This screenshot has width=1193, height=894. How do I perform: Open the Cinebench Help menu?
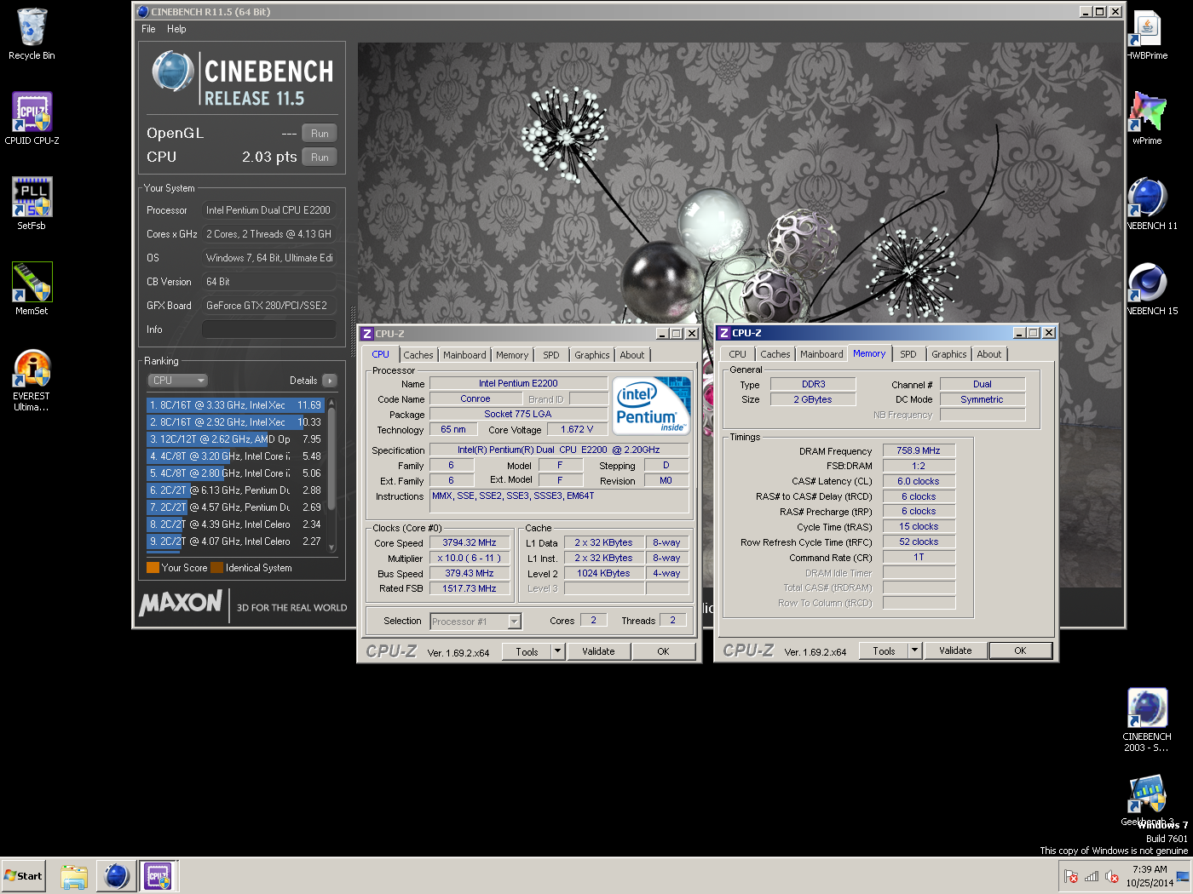[176, 29]
